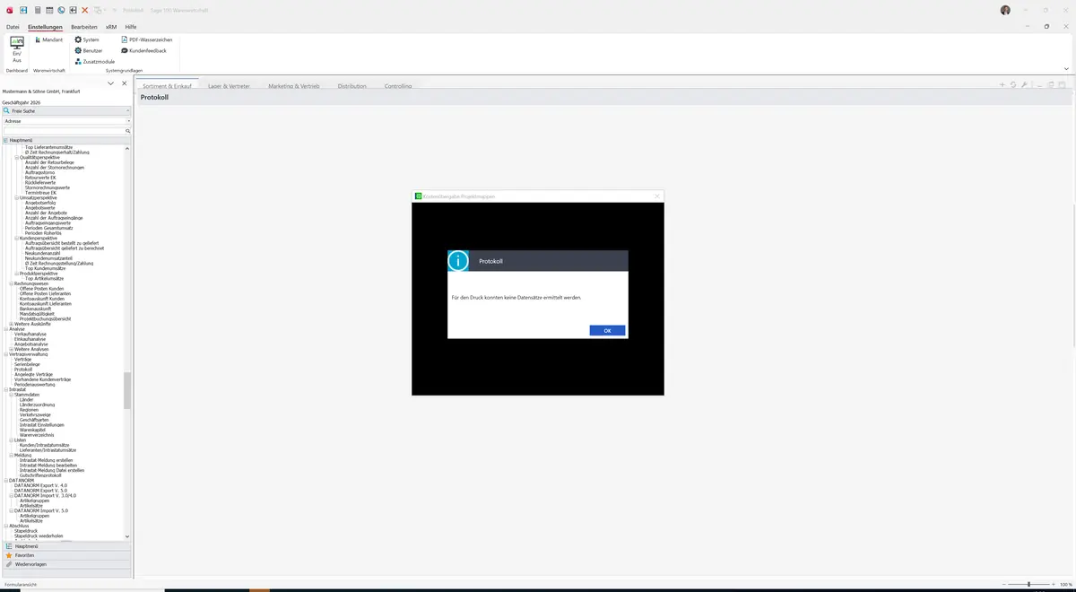Viewport: 1076px width, 592px height.
Task: Open the Favoriten section in sidebar
Action: (x=66, y=555)
